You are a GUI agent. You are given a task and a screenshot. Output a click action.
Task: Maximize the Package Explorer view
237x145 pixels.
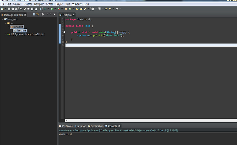[x=54, y=14]
